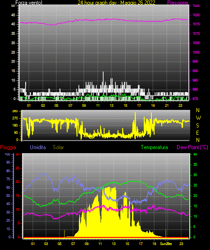
Task: Click hour '09' under the wind chart
Action: pyautogui.click(x=84, y=105)
